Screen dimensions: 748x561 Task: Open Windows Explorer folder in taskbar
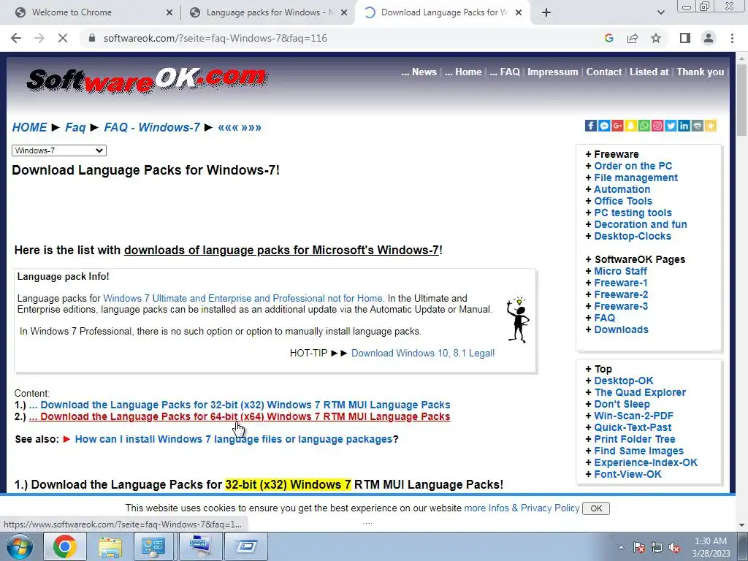(110, 546)
